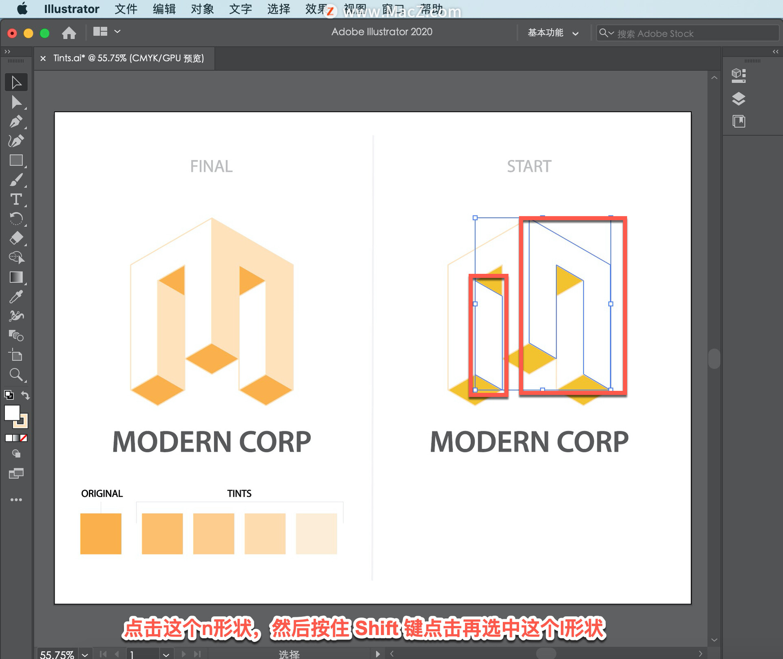Open the artboard number dropdown
Viewport: 783px width, 659px height.
pos(166,655)
